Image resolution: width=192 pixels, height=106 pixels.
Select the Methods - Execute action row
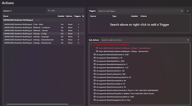click(x=44, y=31)
